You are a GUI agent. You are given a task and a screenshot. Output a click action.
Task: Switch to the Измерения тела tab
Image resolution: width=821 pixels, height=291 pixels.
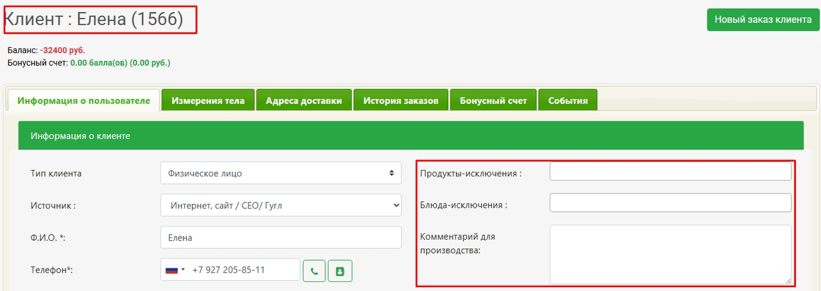point(208,101)
